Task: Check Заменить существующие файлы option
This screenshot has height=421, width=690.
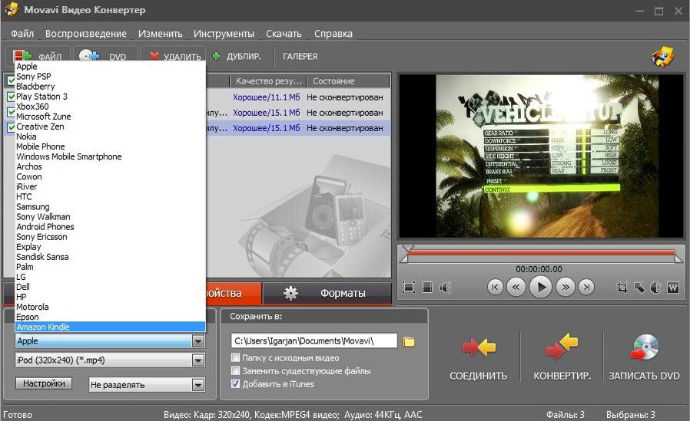Action: pyautogui.click(x=237, y=371)
